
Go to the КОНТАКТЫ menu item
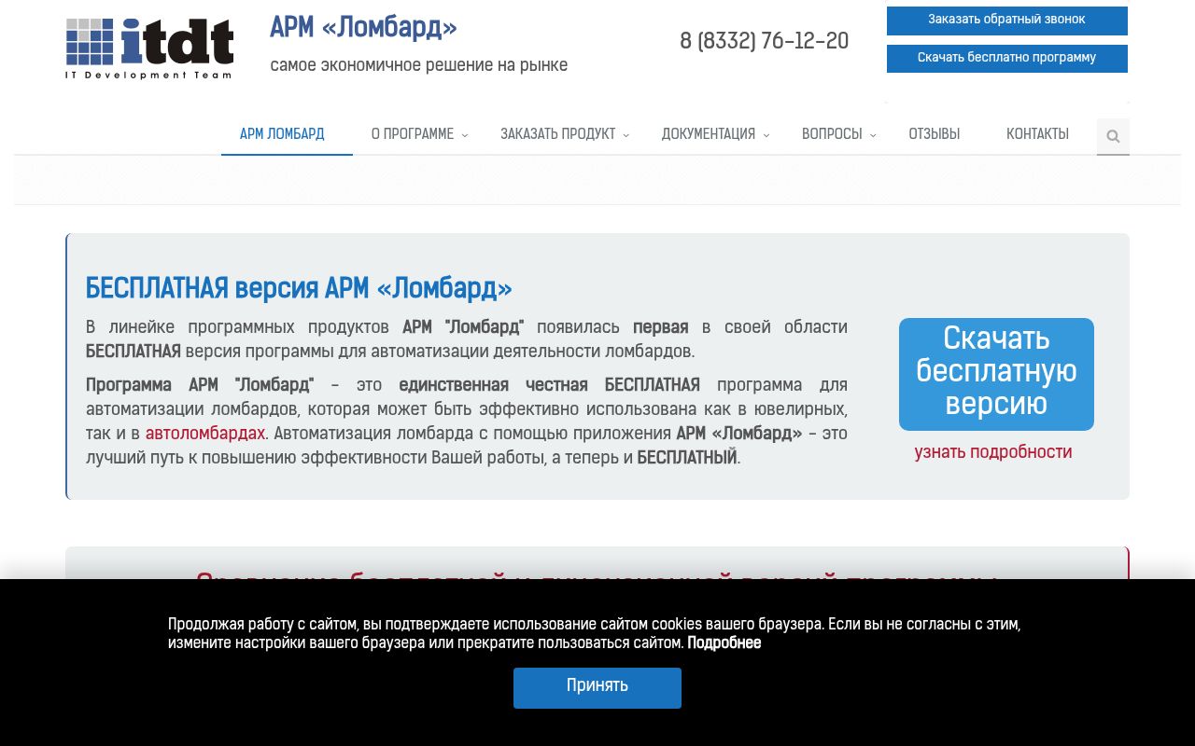pos(1037,134)
